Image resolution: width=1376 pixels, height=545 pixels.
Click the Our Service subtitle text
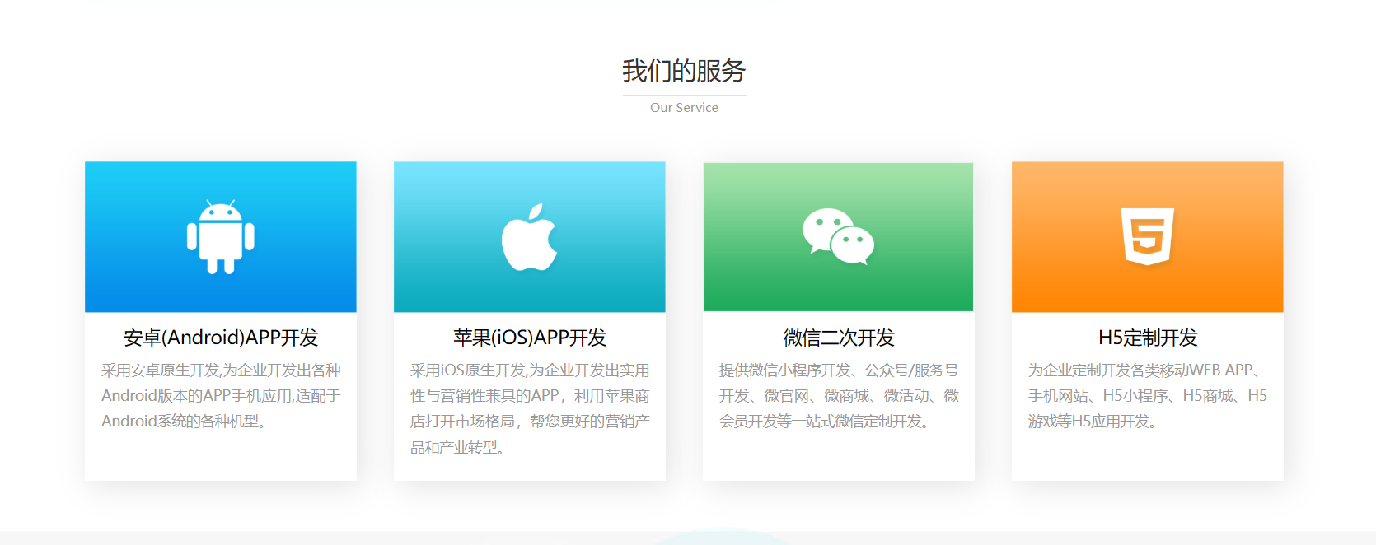(684, 108)
